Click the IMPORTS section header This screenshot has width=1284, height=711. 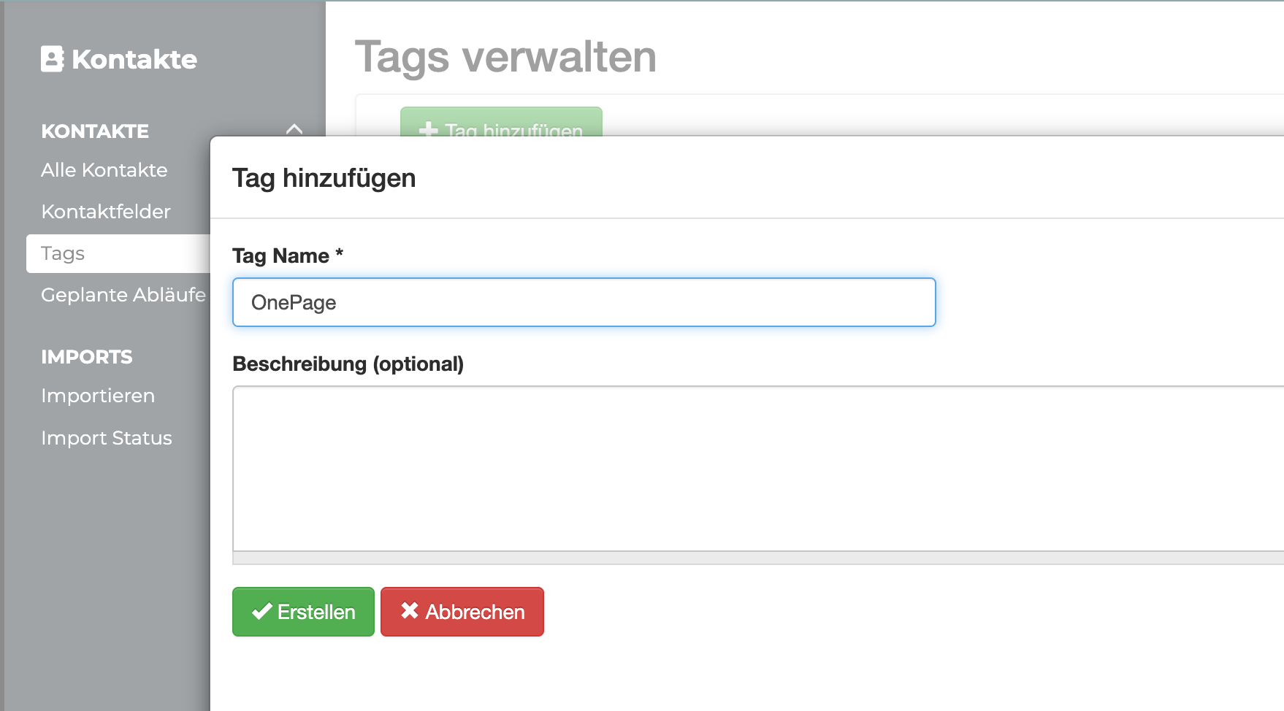[x=87, y=357]
